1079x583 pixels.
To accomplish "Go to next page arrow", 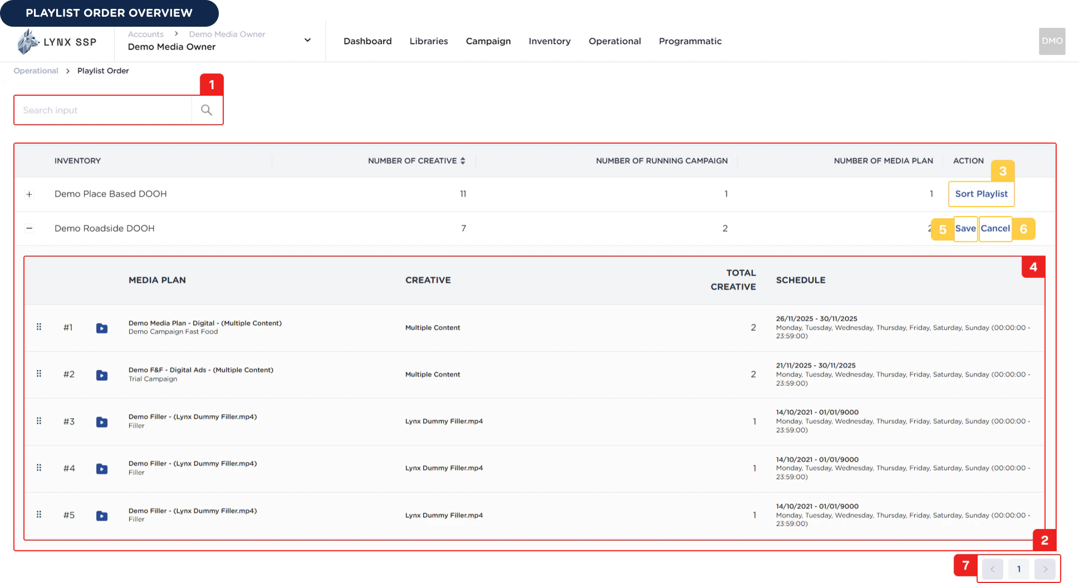I will pyautogui.click(x=1045, y=569).
